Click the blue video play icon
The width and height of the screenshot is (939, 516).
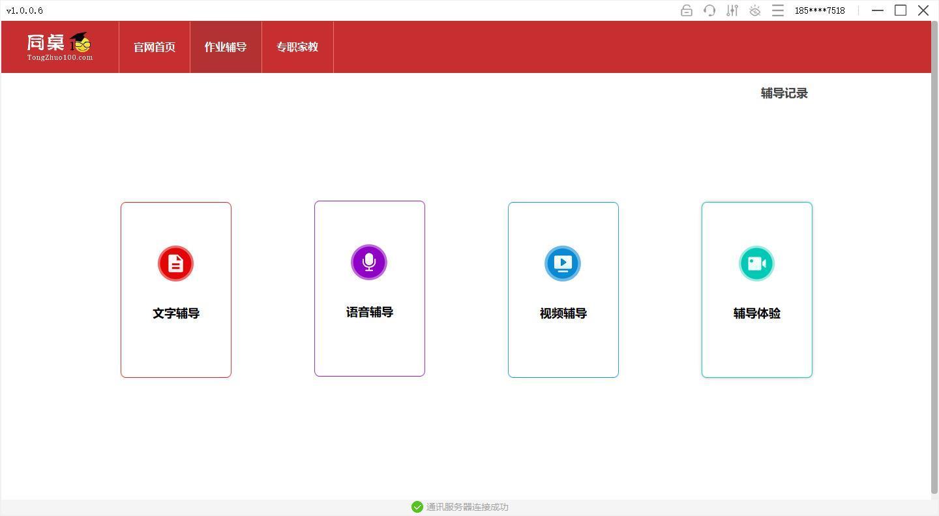pos(563,263)
